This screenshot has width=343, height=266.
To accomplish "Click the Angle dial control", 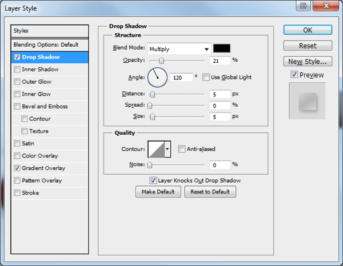I will point(158,78).
